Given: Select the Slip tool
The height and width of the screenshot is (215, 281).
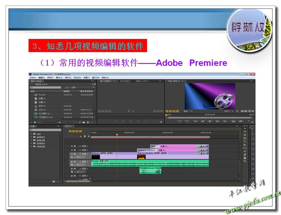Looking at the screenshot, I should [245, 148].
